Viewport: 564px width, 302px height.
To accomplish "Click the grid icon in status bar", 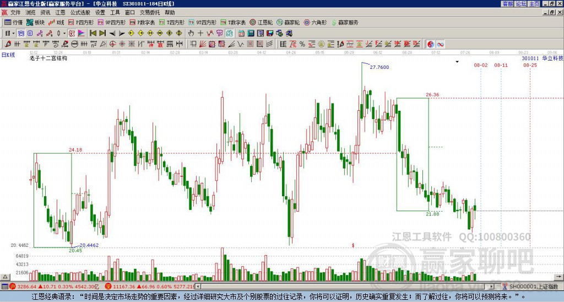I will coord(4,287).
